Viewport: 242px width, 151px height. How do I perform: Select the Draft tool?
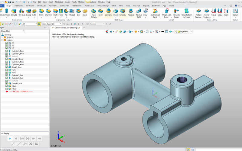pyautogui.click(x=55, y=12)
